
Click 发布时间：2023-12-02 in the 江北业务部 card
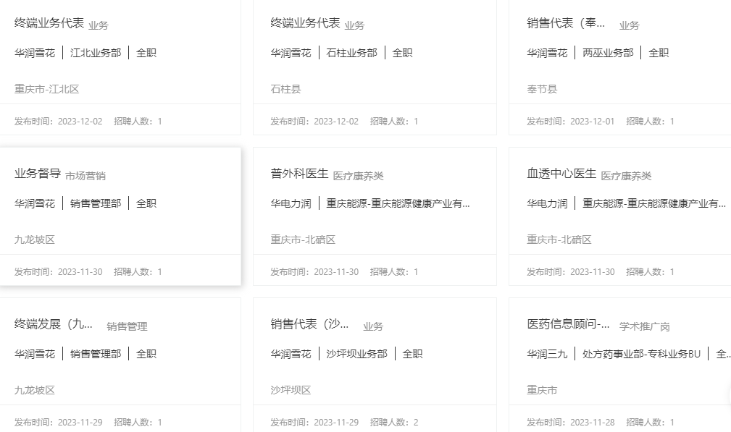58,122
